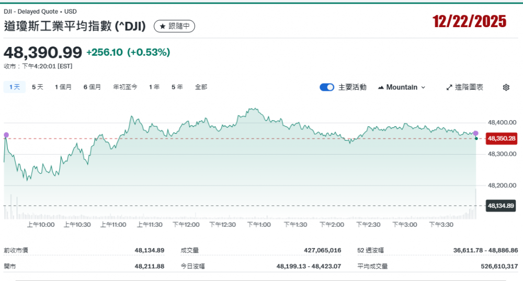
Task: Select the 1個月 range tab
Action: click(x=63, y=87)
